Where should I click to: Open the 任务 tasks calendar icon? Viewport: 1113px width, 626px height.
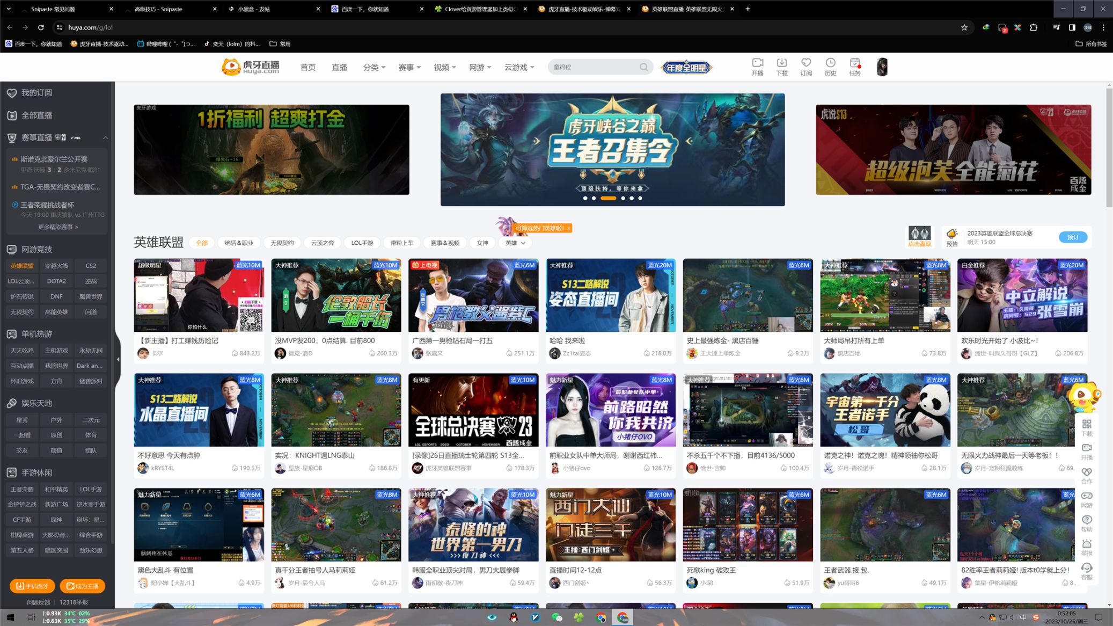pyautogui.click(x=854, y=63)
